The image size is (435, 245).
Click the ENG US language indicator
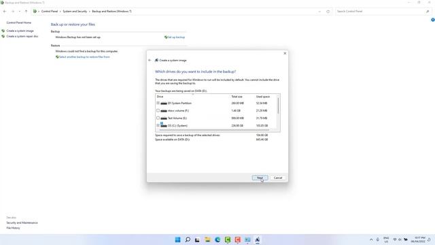(x=386, y=240)
